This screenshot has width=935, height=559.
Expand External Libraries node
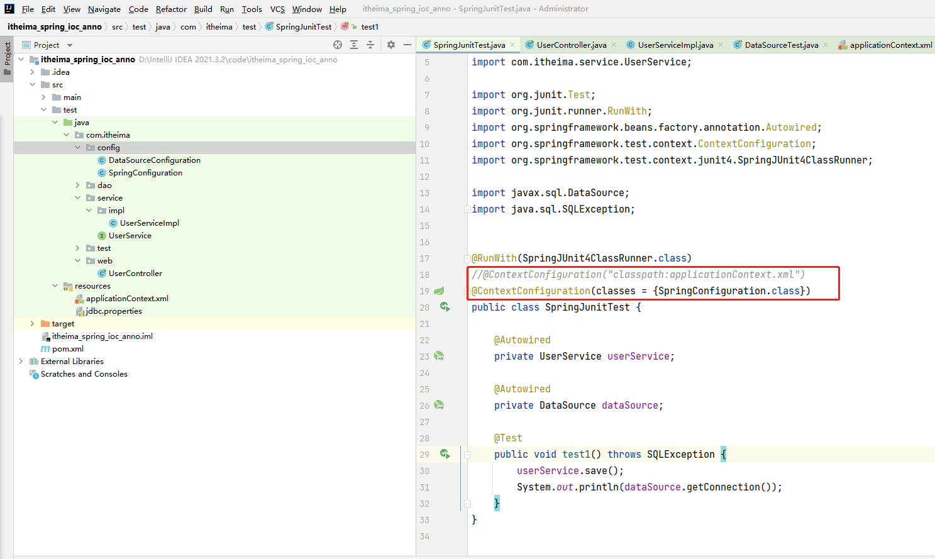[x=21, y=362]
